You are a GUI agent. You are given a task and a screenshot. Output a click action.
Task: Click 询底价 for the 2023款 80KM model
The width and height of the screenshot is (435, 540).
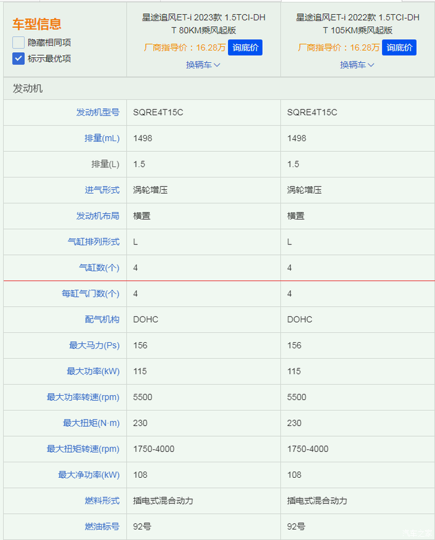245,47
